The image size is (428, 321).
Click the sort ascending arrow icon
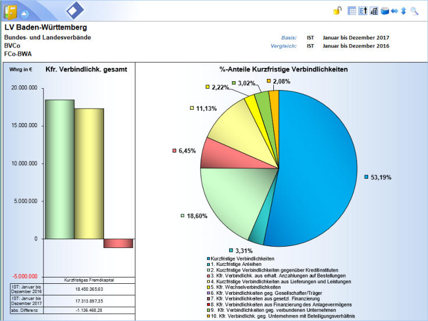[362, 10]
